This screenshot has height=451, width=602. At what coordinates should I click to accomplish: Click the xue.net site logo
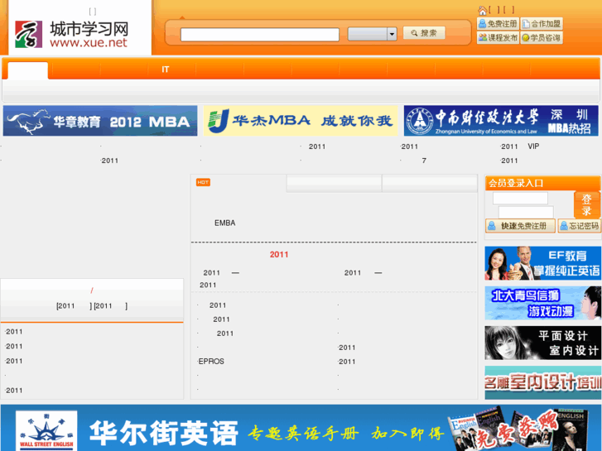click(x=71, y=34)
